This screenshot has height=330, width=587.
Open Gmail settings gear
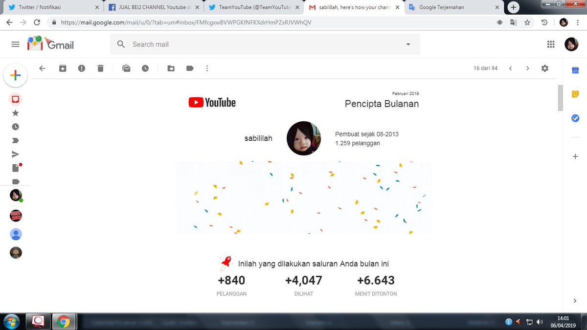(545, 68)
